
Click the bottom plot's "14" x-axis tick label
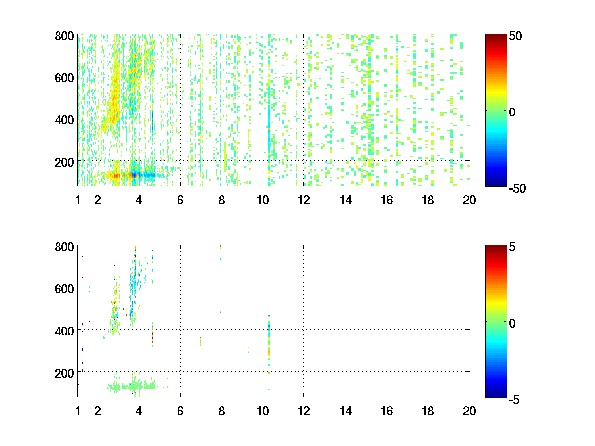click(x=346, y=411)
